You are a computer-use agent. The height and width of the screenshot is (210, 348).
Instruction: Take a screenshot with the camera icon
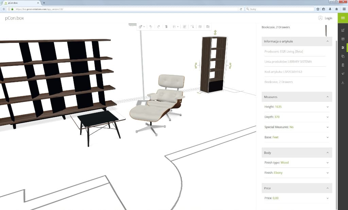pyautogui.click(x=208, y=27)
